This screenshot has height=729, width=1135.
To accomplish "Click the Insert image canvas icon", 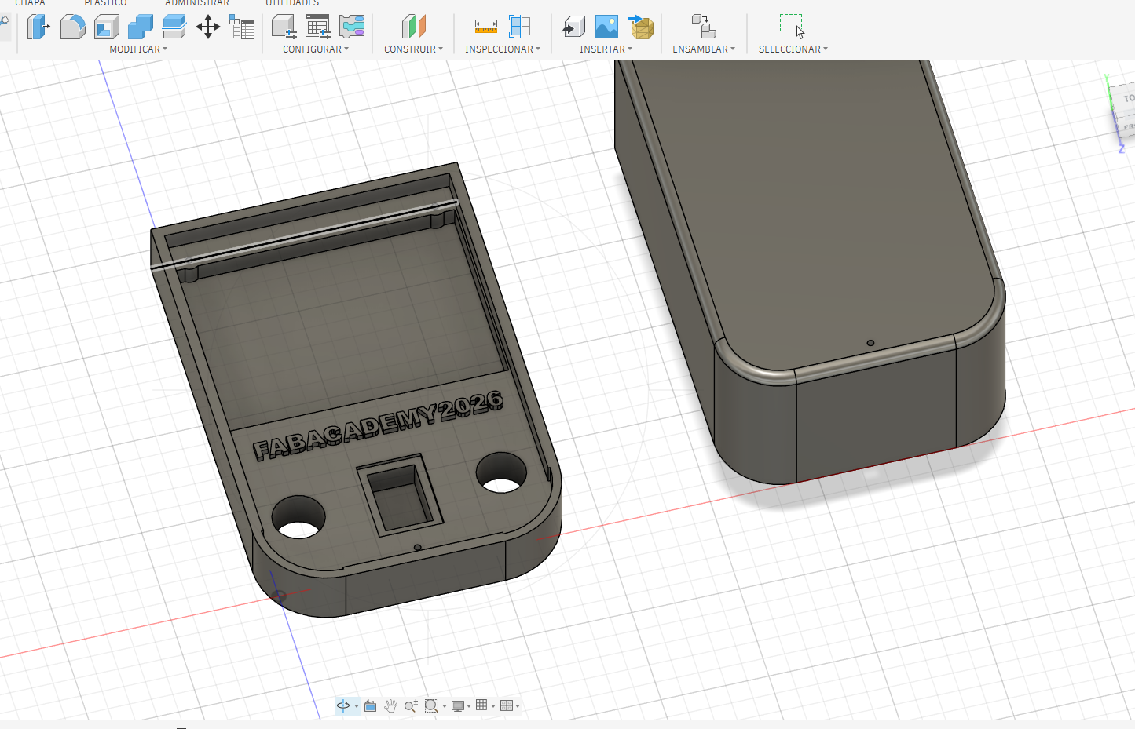I will click(x=606, y=27).
